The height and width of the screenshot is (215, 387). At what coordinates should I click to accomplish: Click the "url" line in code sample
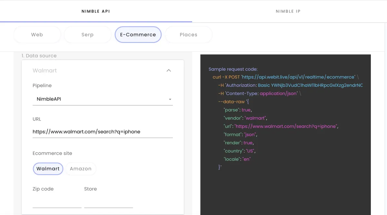[x=281, y=126]
